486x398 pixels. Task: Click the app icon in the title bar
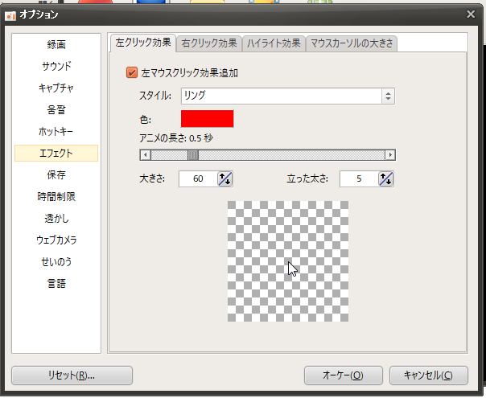11,14
